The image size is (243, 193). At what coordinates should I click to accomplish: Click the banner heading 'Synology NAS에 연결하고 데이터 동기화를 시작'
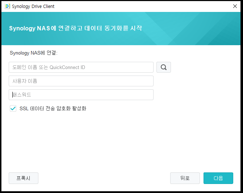(75, 28)
